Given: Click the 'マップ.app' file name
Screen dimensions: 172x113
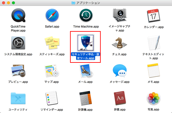Looking at the screenshot, I should coord(52,82).
